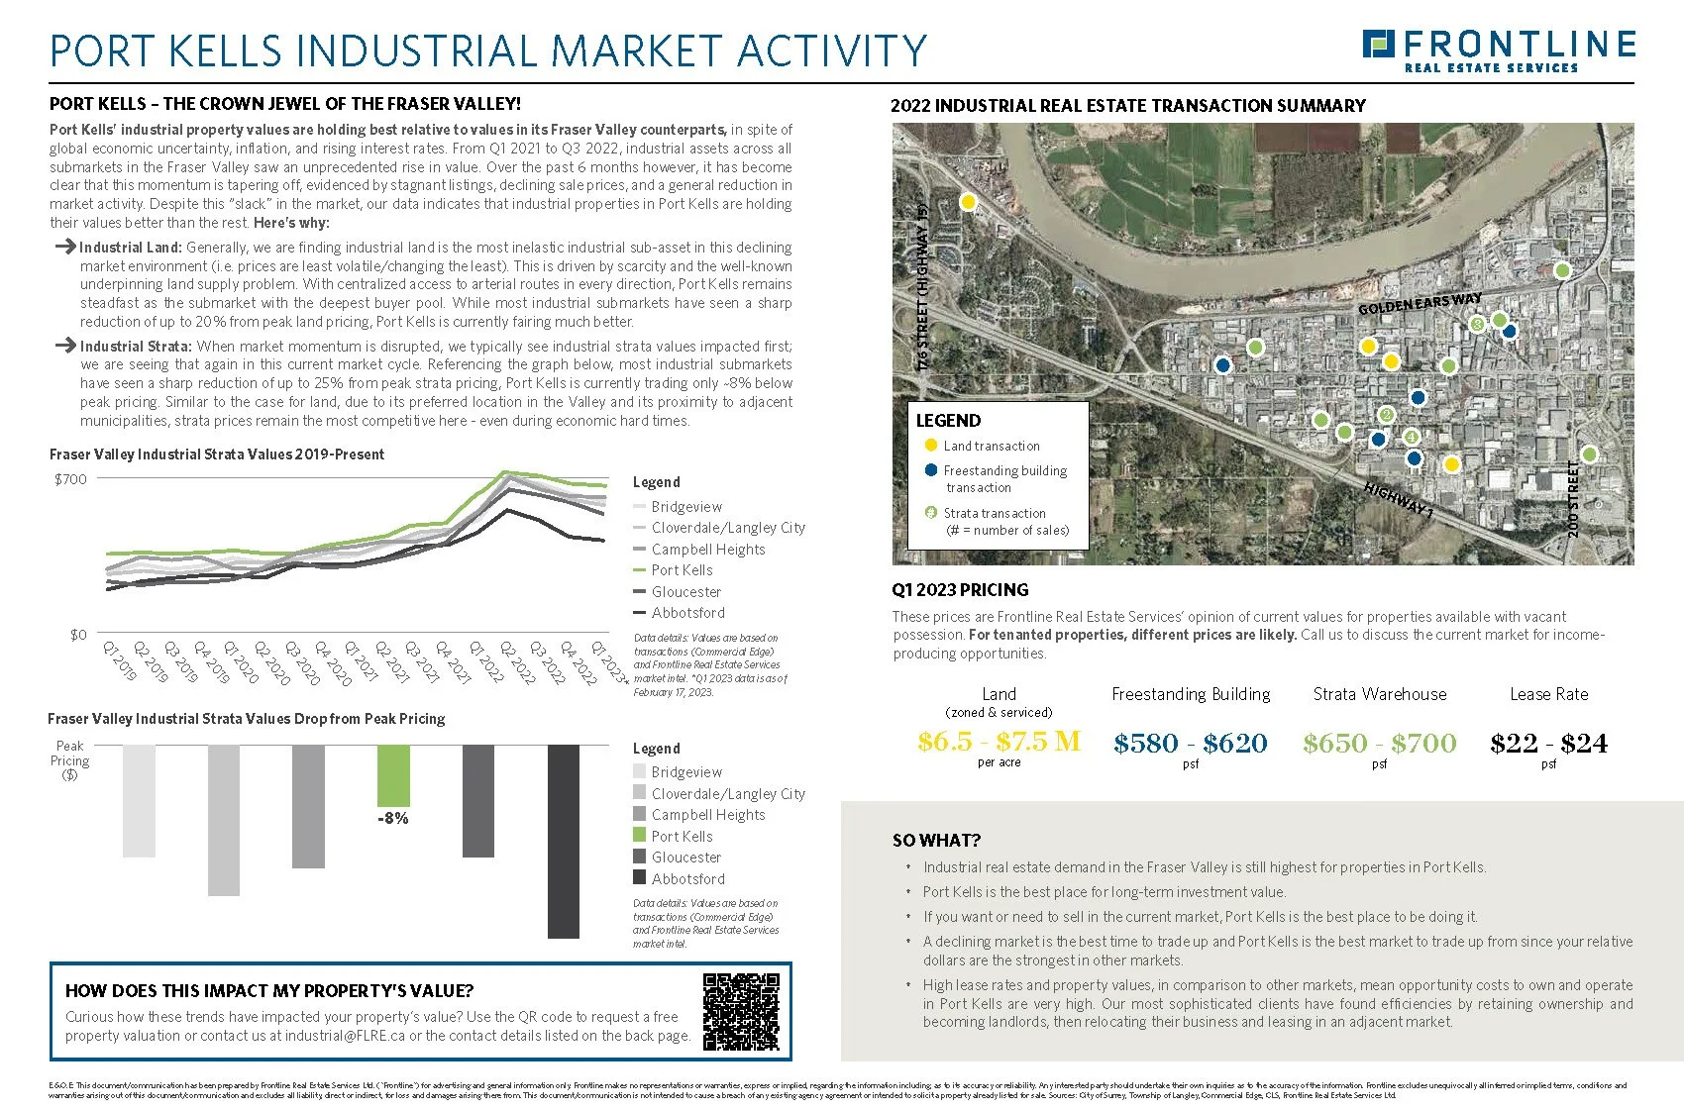Click the 'How does this impact my property's value?' heading

pos(269,991)
